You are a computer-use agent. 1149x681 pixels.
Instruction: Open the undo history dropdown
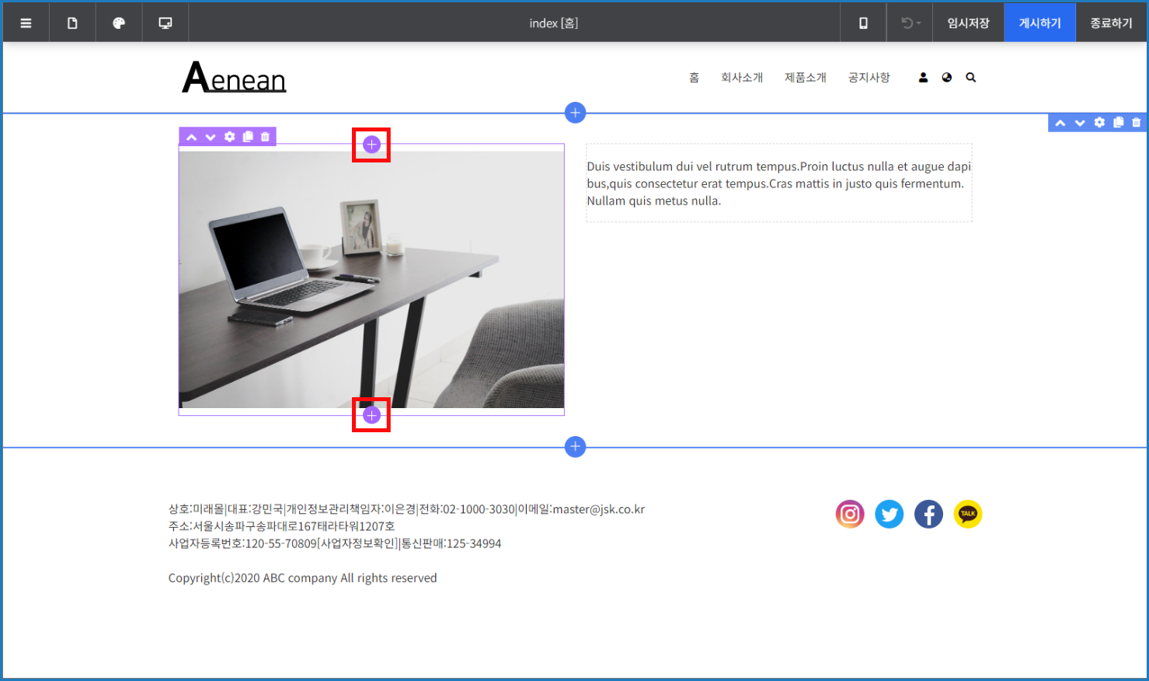click(910, 23)
